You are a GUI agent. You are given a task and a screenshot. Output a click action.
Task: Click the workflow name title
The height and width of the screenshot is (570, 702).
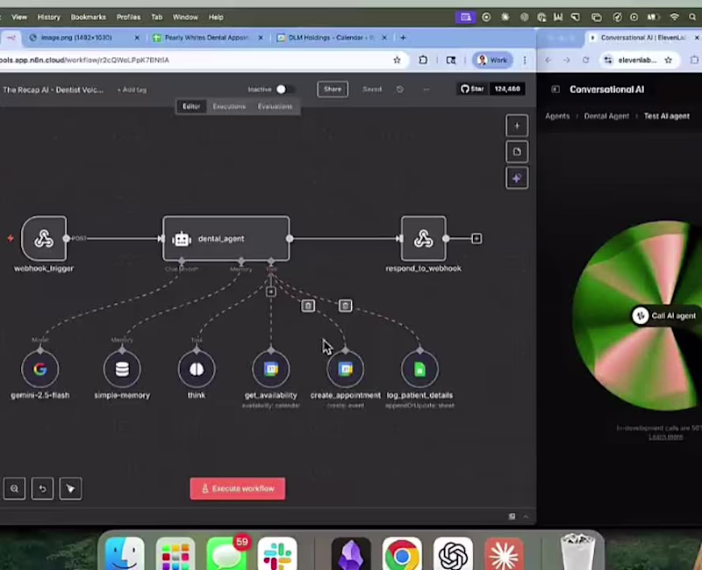(53, 90)
